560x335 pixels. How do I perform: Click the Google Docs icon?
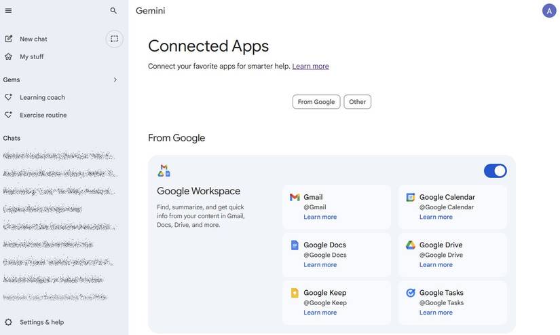295,245
